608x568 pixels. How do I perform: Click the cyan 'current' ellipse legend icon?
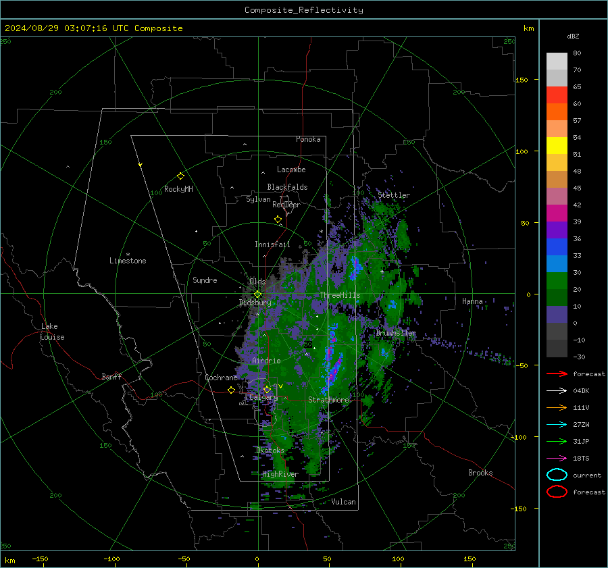click(x=557, y=475)
